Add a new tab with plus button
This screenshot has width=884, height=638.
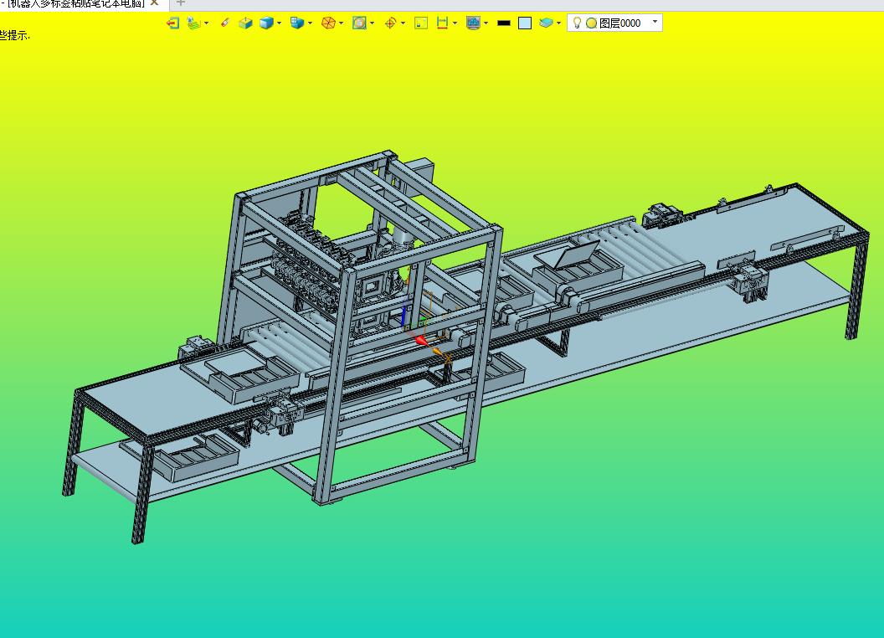(181, 3)
